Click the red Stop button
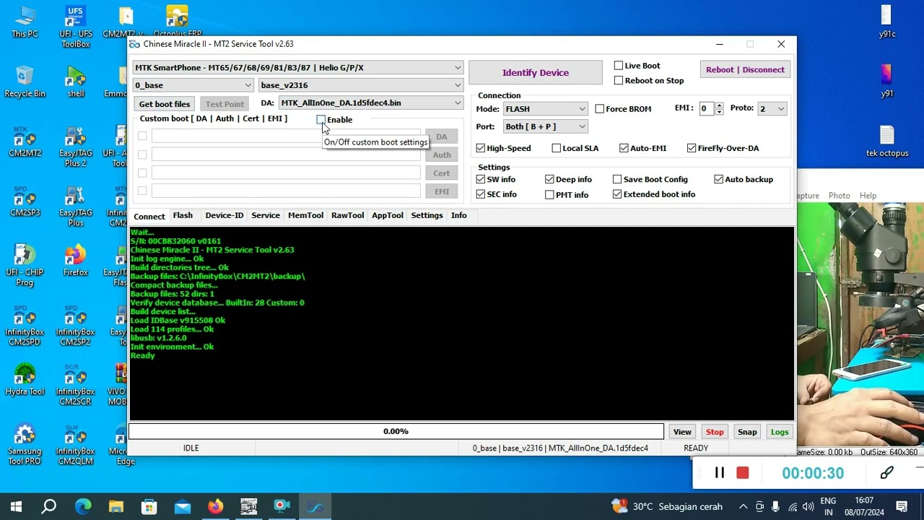924x520 pixels. [715, 432]
